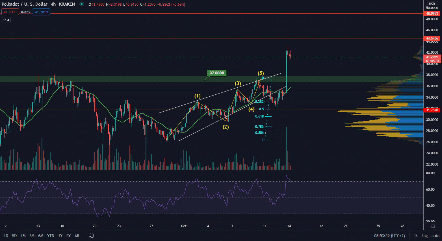Click the red 31.7528 price axis label
Screen dimensions: 442x241
coord(432,110)
